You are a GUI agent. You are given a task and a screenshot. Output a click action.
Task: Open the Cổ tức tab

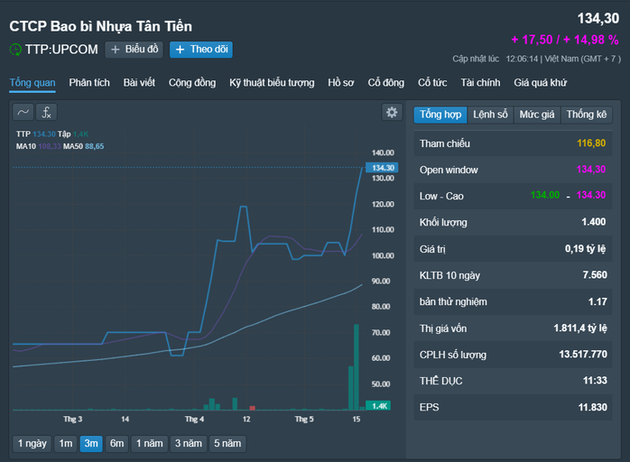[432, 83]
